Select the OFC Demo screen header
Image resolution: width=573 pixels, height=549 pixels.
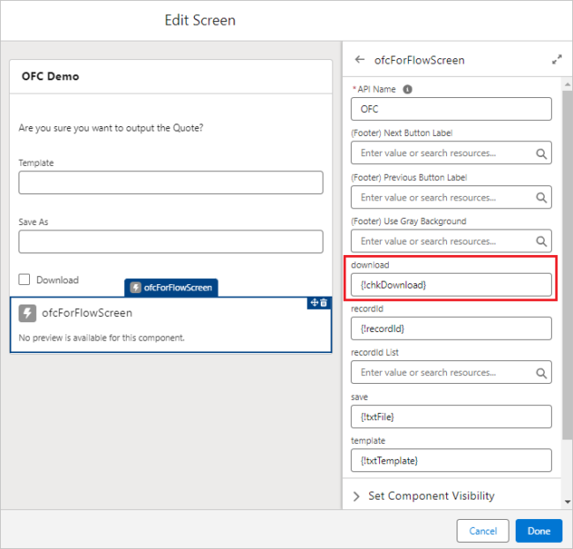(50, 76)
